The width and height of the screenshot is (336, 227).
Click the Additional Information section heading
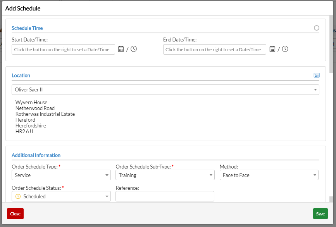(36, 155)
